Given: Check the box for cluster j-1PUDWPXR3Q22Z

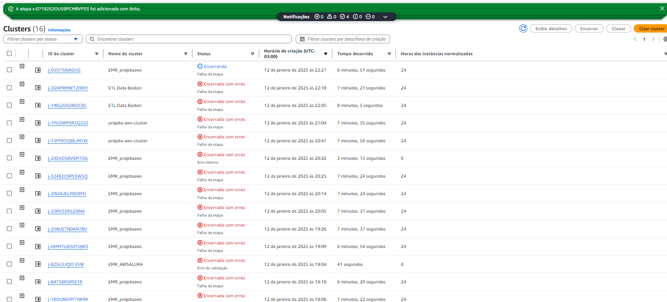Looking at the screenshot, I should [x=9, y=123].
